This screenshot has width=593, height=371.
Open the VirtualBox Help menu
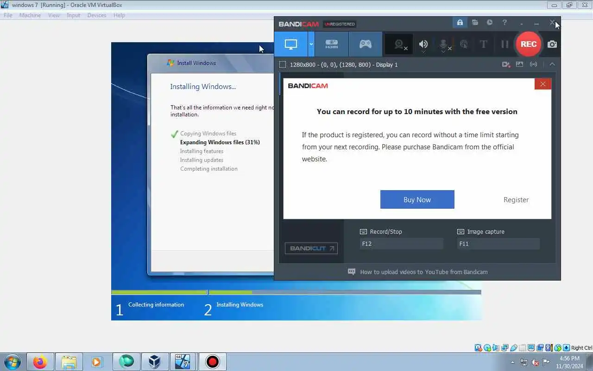[119, 15]
